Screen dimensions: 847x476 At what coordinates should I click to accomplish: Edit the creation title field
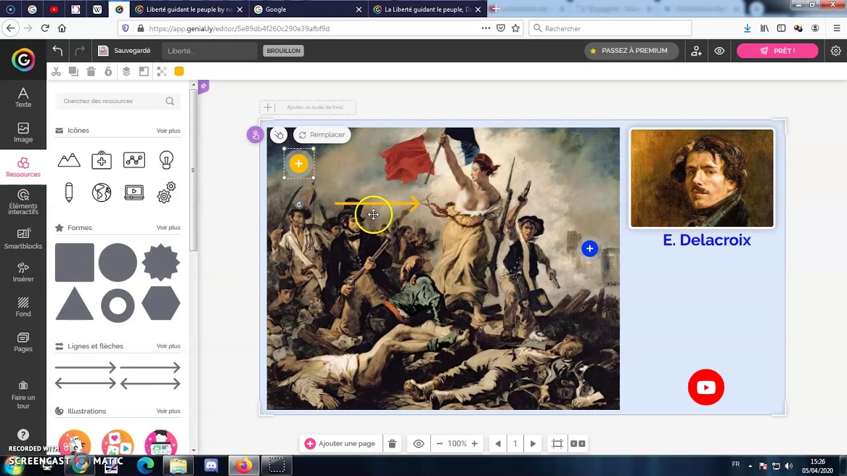click(210, 51)
